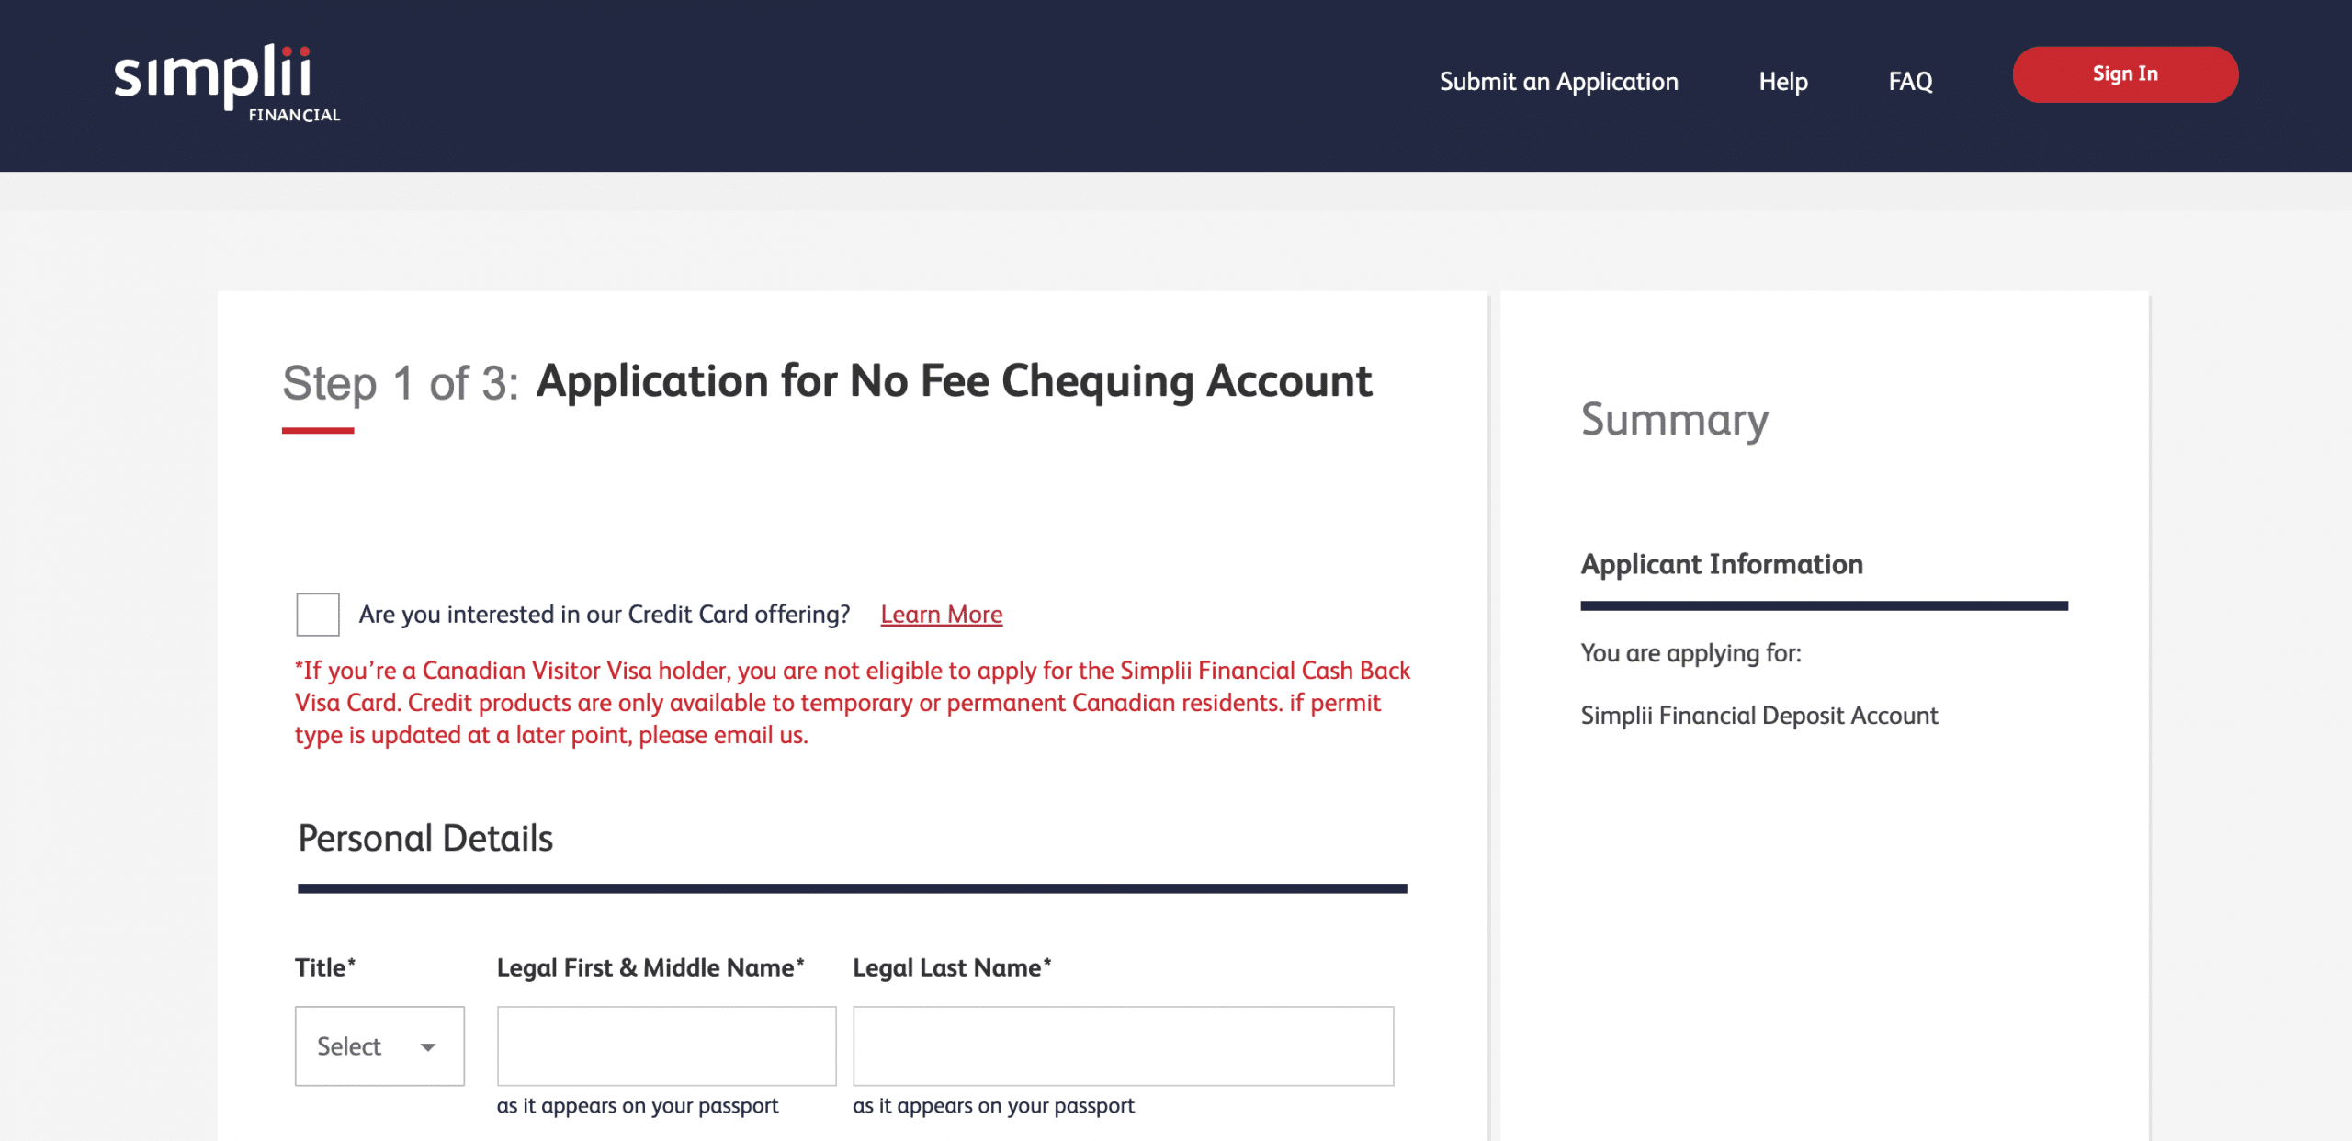Click the red Canadian Visitor Visa notice

pyautogui.click(x=852, y=703)
